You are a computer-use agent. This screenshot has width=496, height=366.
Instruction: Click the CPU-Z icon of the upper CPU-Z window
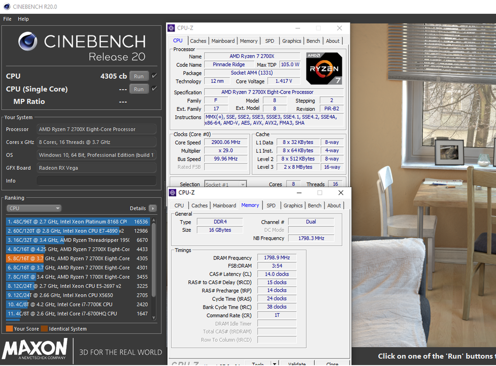coord(171,28)
